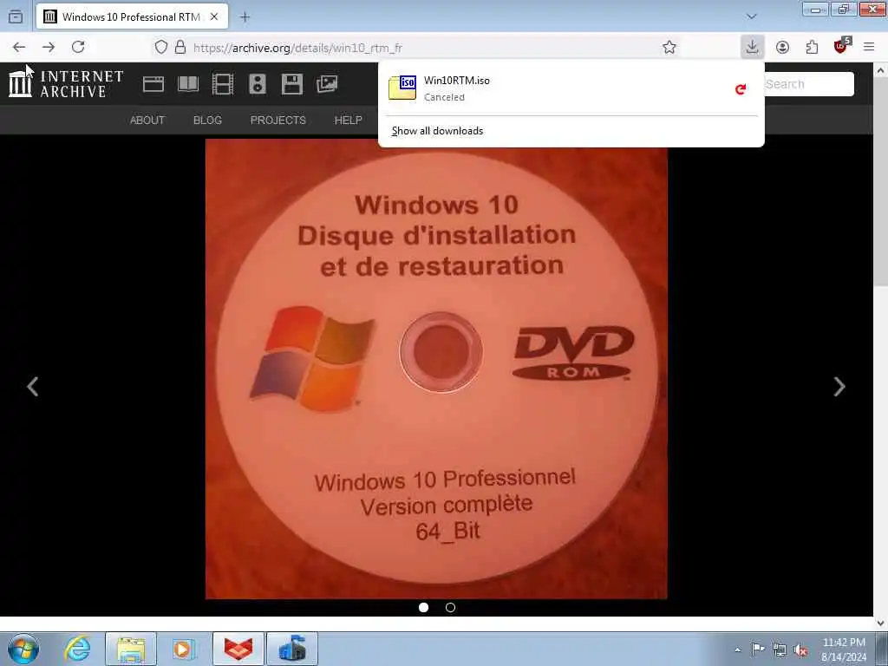Open Firefox View tab overview icon
Viewport: 888px width, 666px height.
click(16, 17)
